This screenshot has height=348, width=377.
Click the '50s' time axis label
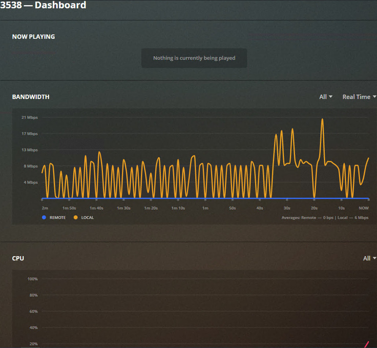coord(233,208)
